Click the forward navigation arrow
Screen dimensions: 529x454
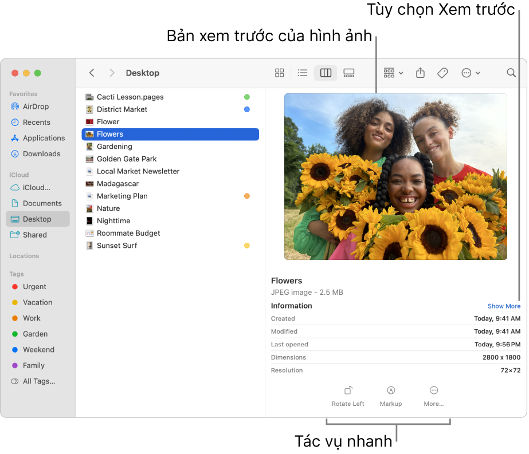112,73
